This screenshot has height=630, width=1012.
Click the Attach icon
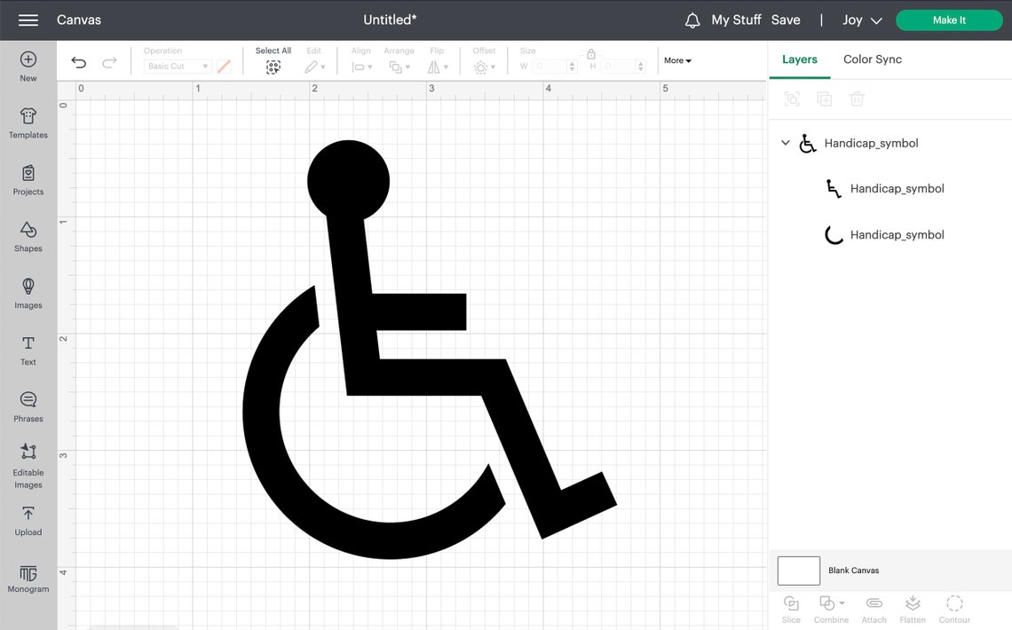pyautogui.click(x=874, y=607)
